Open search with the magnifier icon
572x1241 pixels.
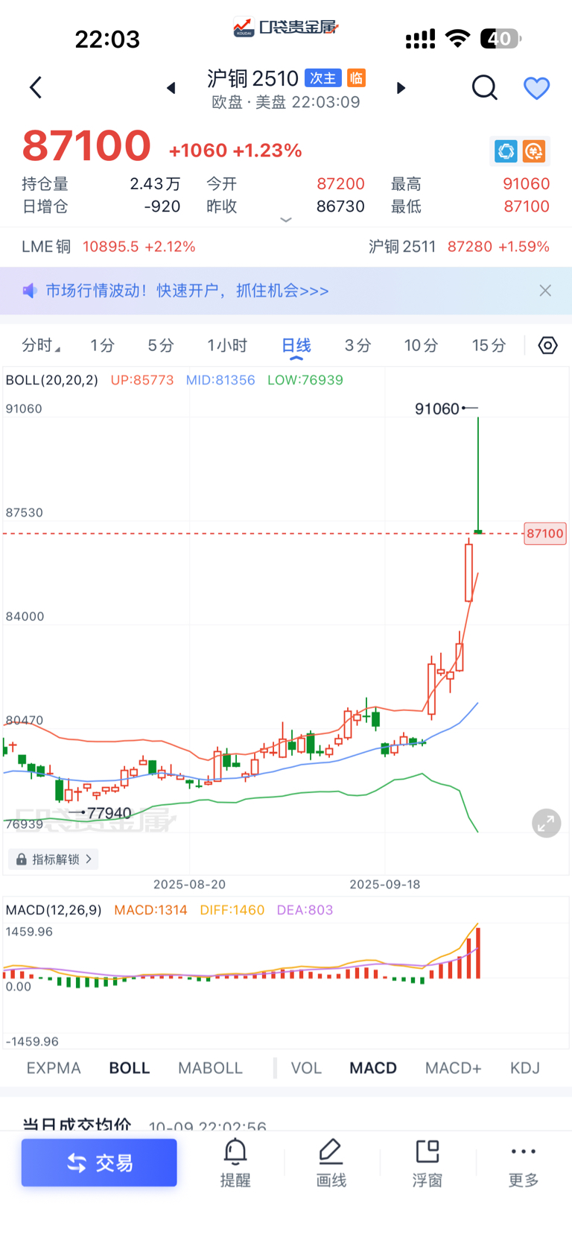[484, 87]
